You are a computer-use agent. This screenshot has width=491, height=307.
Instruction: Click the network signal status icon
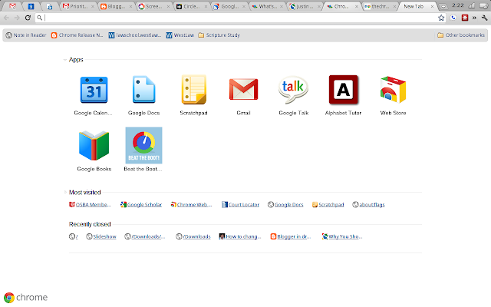(x=471, y=5)
